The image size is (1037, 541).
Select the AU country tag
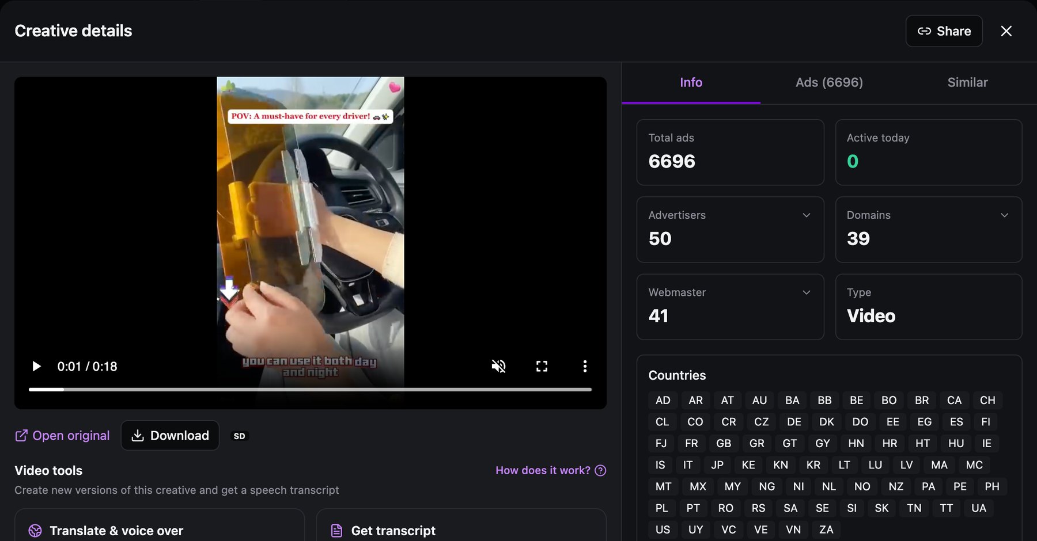[759, 400]
